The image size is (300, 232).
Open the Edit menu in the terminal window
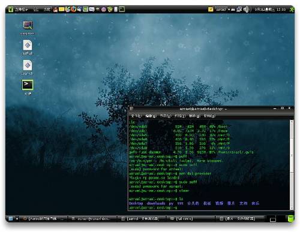pos(151,116)
